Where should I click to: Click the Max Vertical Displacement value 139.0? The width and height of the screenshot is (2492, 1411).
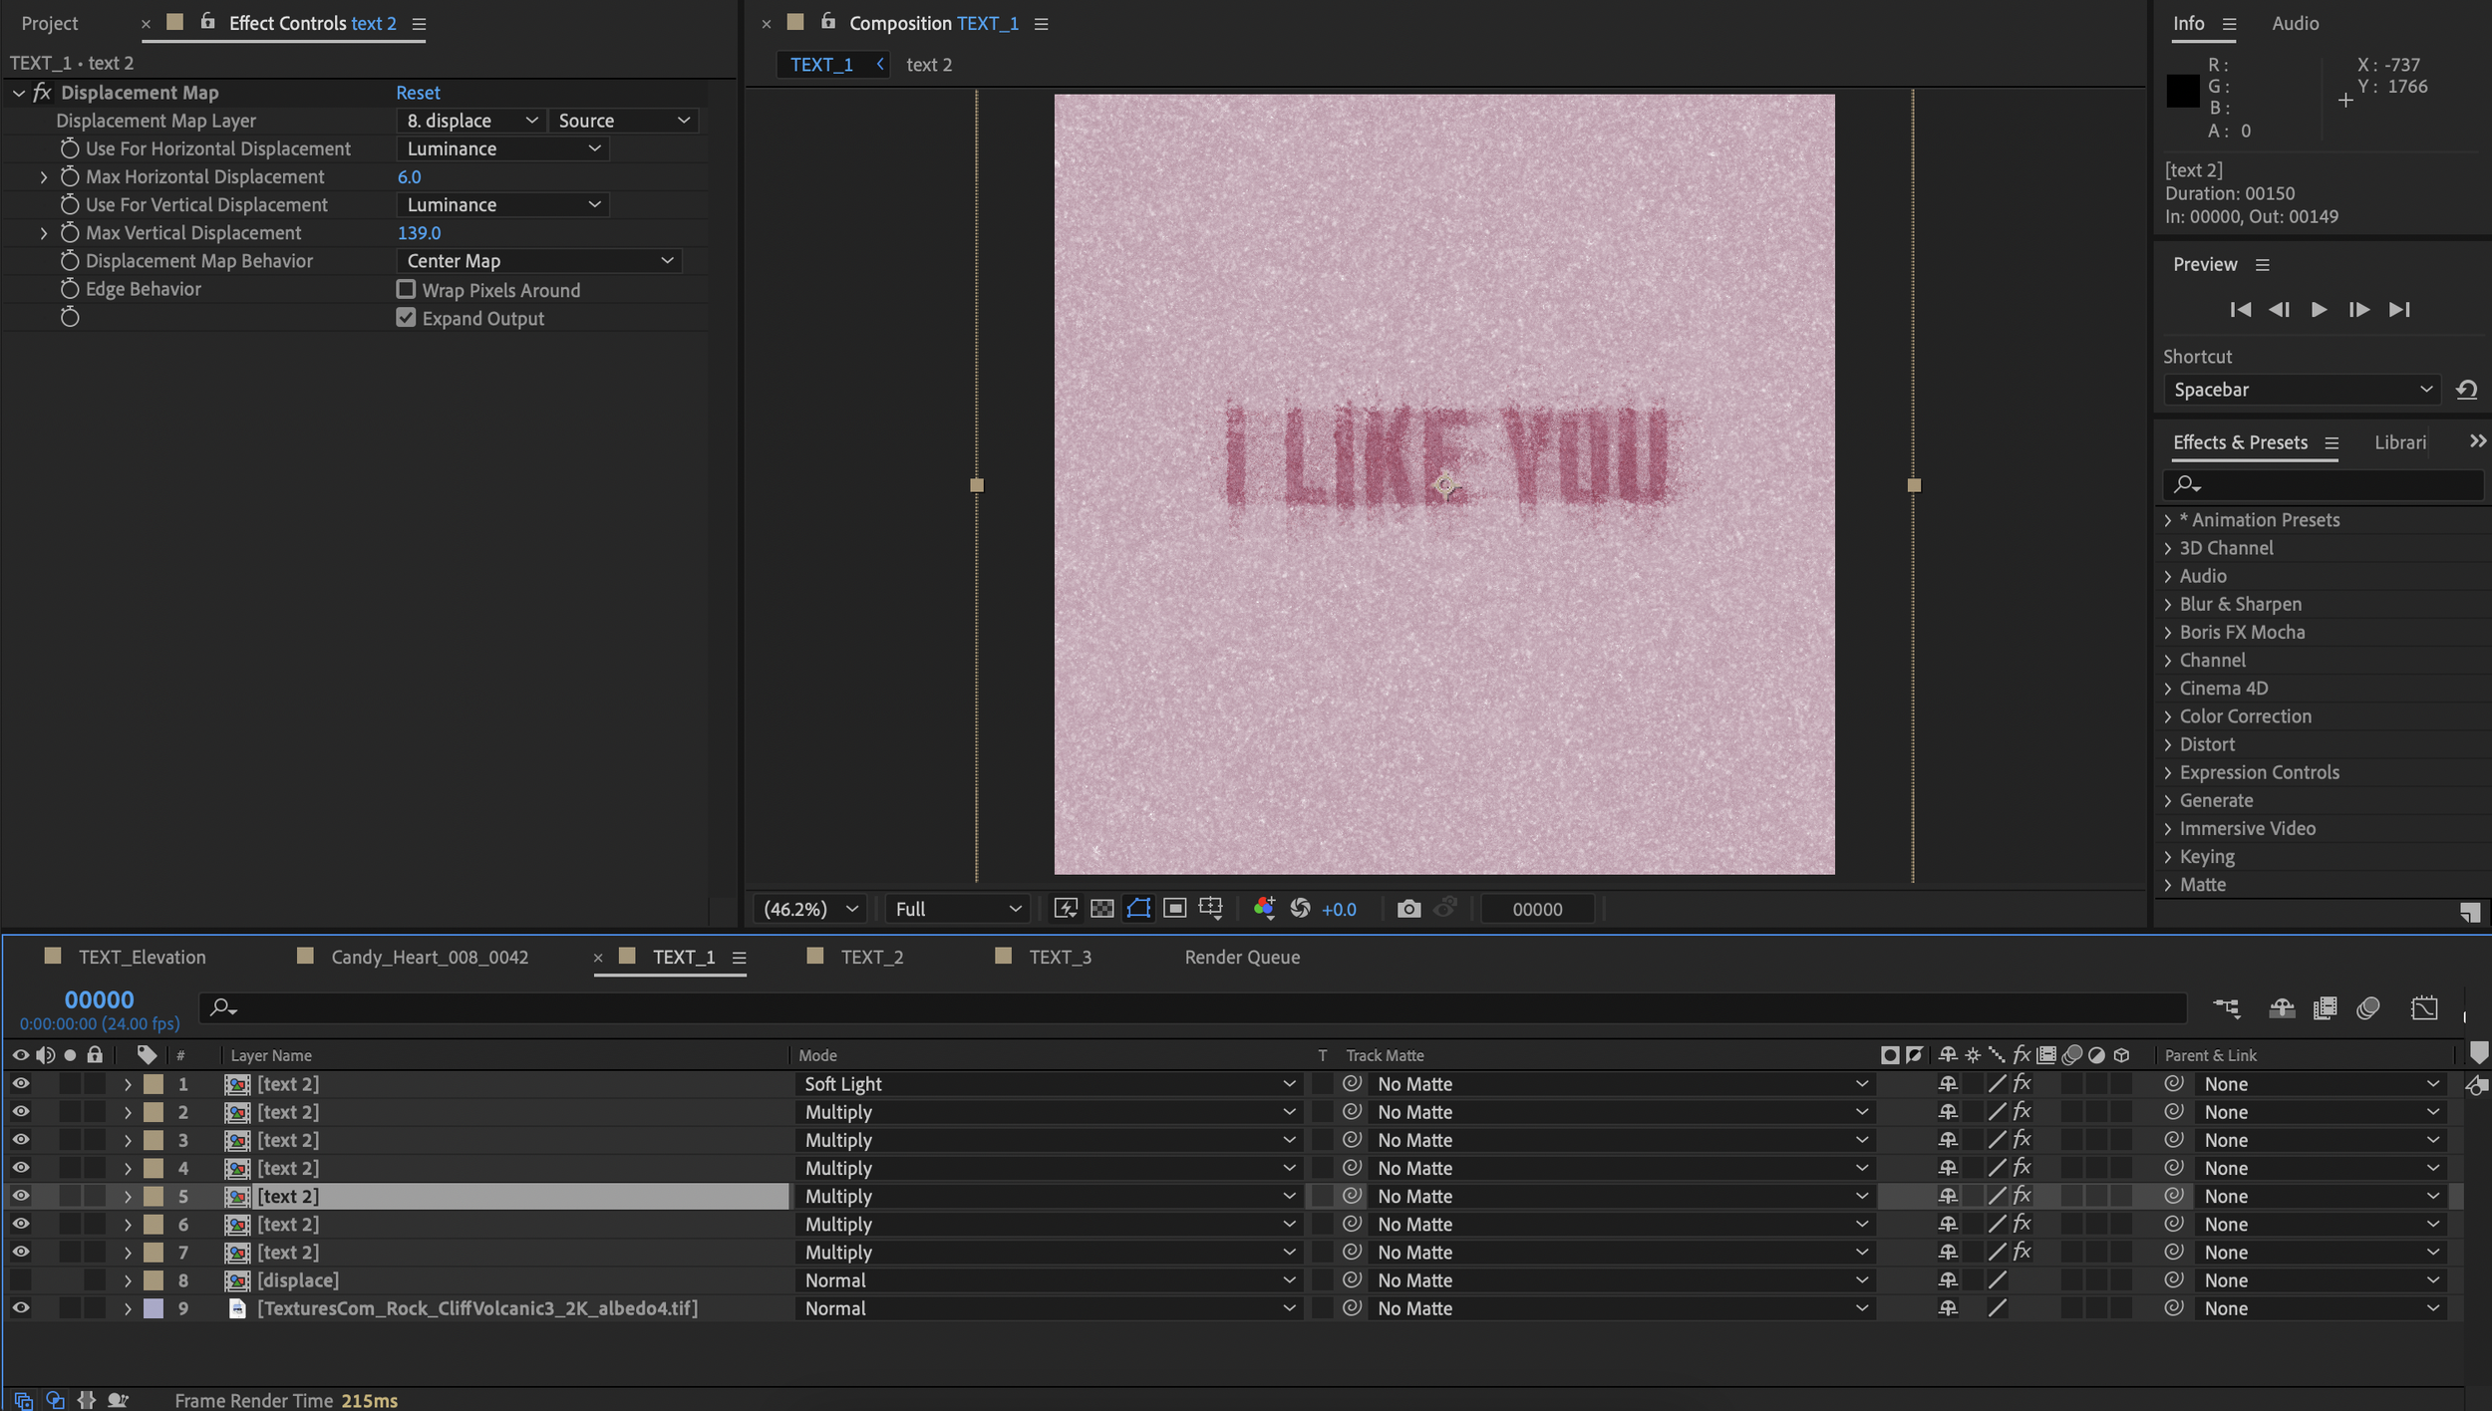(x=419, y=233)
